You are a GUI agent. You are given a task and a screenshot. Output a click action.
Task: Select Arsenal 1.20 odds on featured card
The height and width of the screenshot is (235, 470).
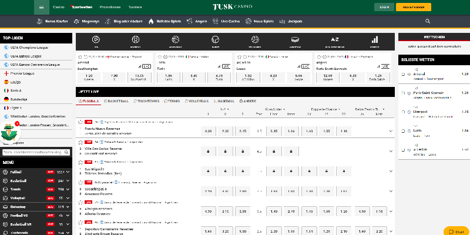tap(89, 78)
